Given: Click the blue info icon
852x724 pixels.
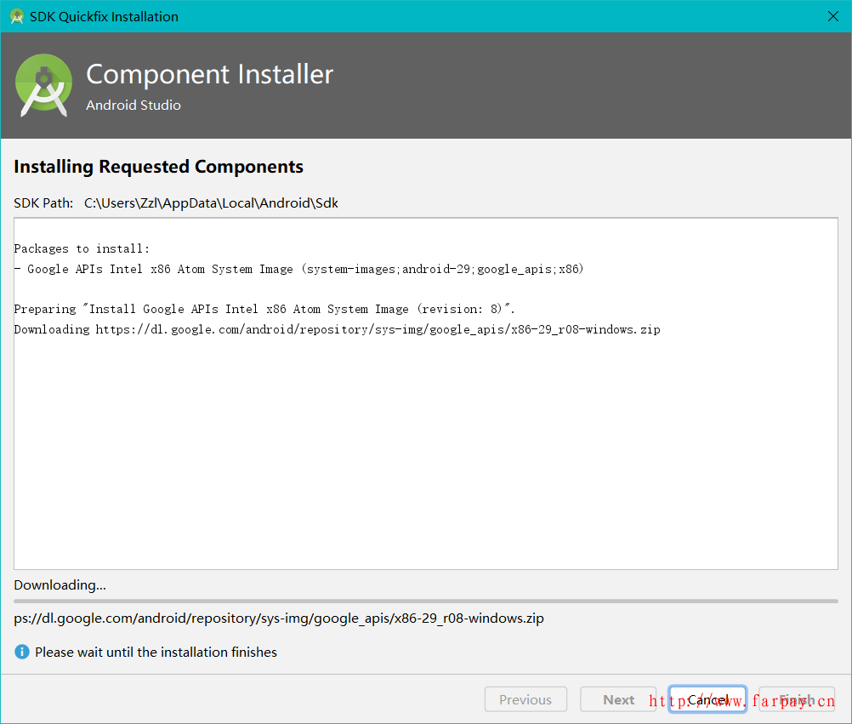Looking at the screenshot, I should [x=22, y=652].
